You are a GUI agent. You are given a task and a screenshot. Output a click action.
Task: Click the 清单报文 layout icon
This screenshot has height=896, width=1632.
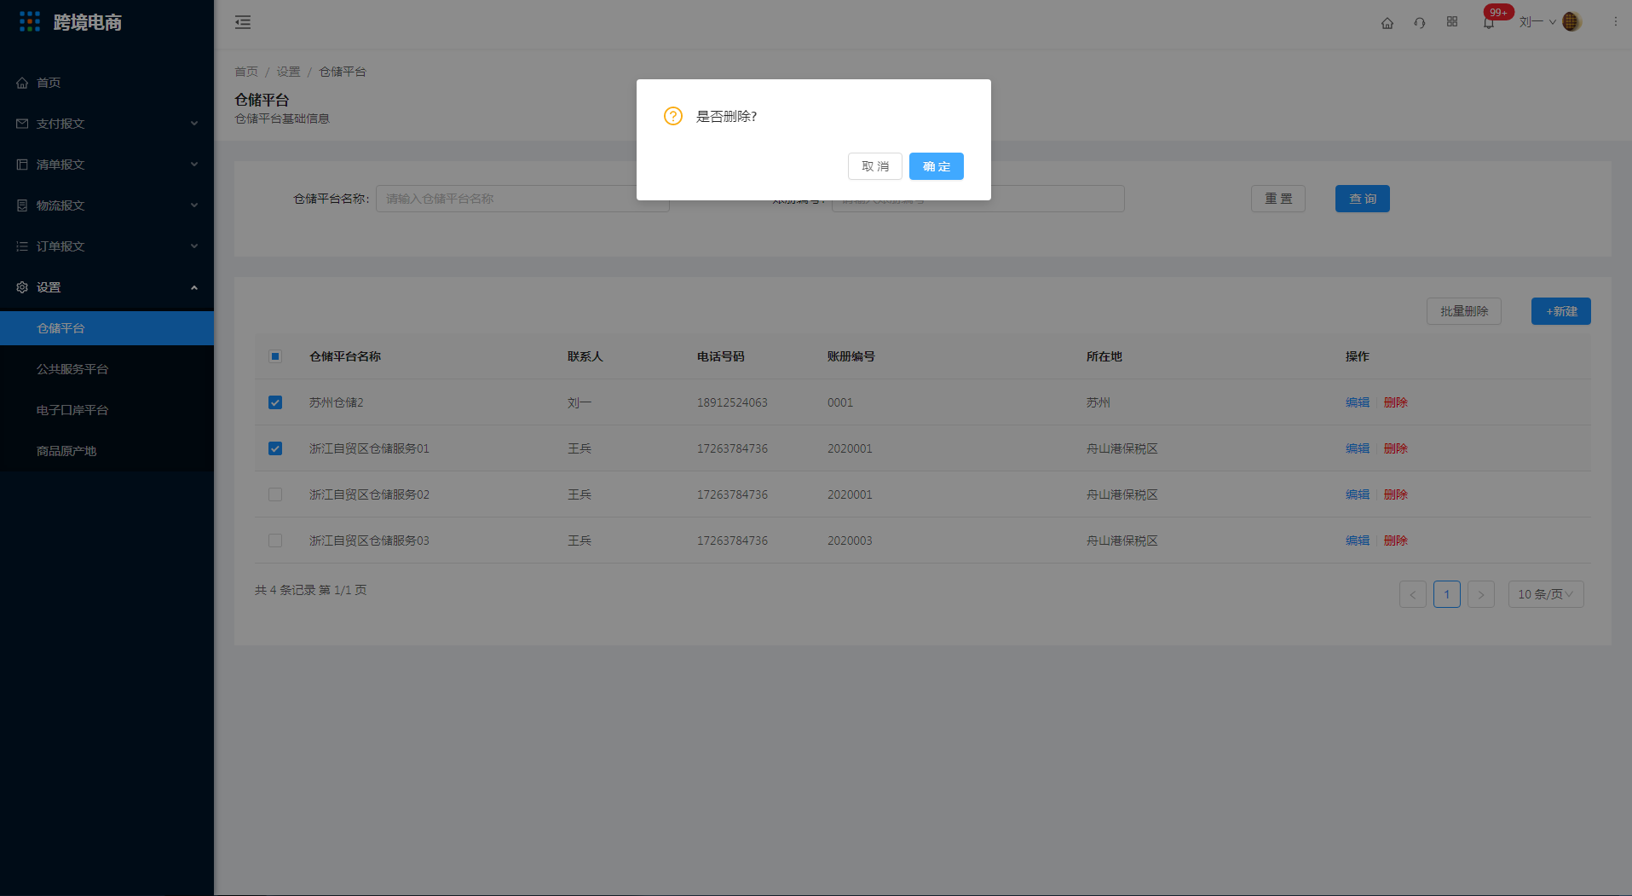(22, 165)
